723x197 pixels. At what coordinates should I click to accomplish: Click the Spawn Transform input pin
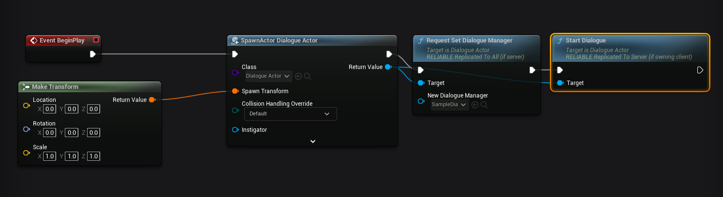point(235,91)
